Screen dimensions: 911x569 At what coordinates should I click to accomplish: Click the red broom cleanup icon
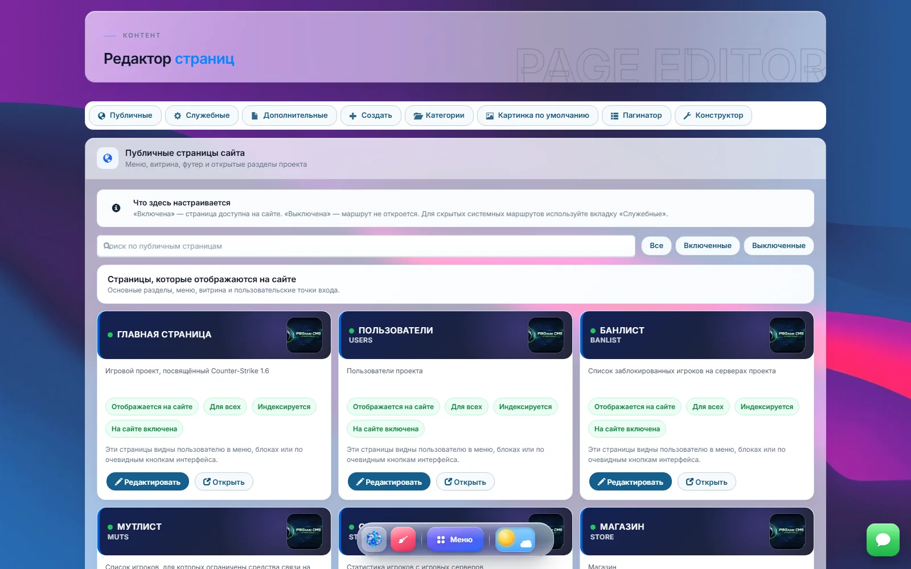pos(403,539)
